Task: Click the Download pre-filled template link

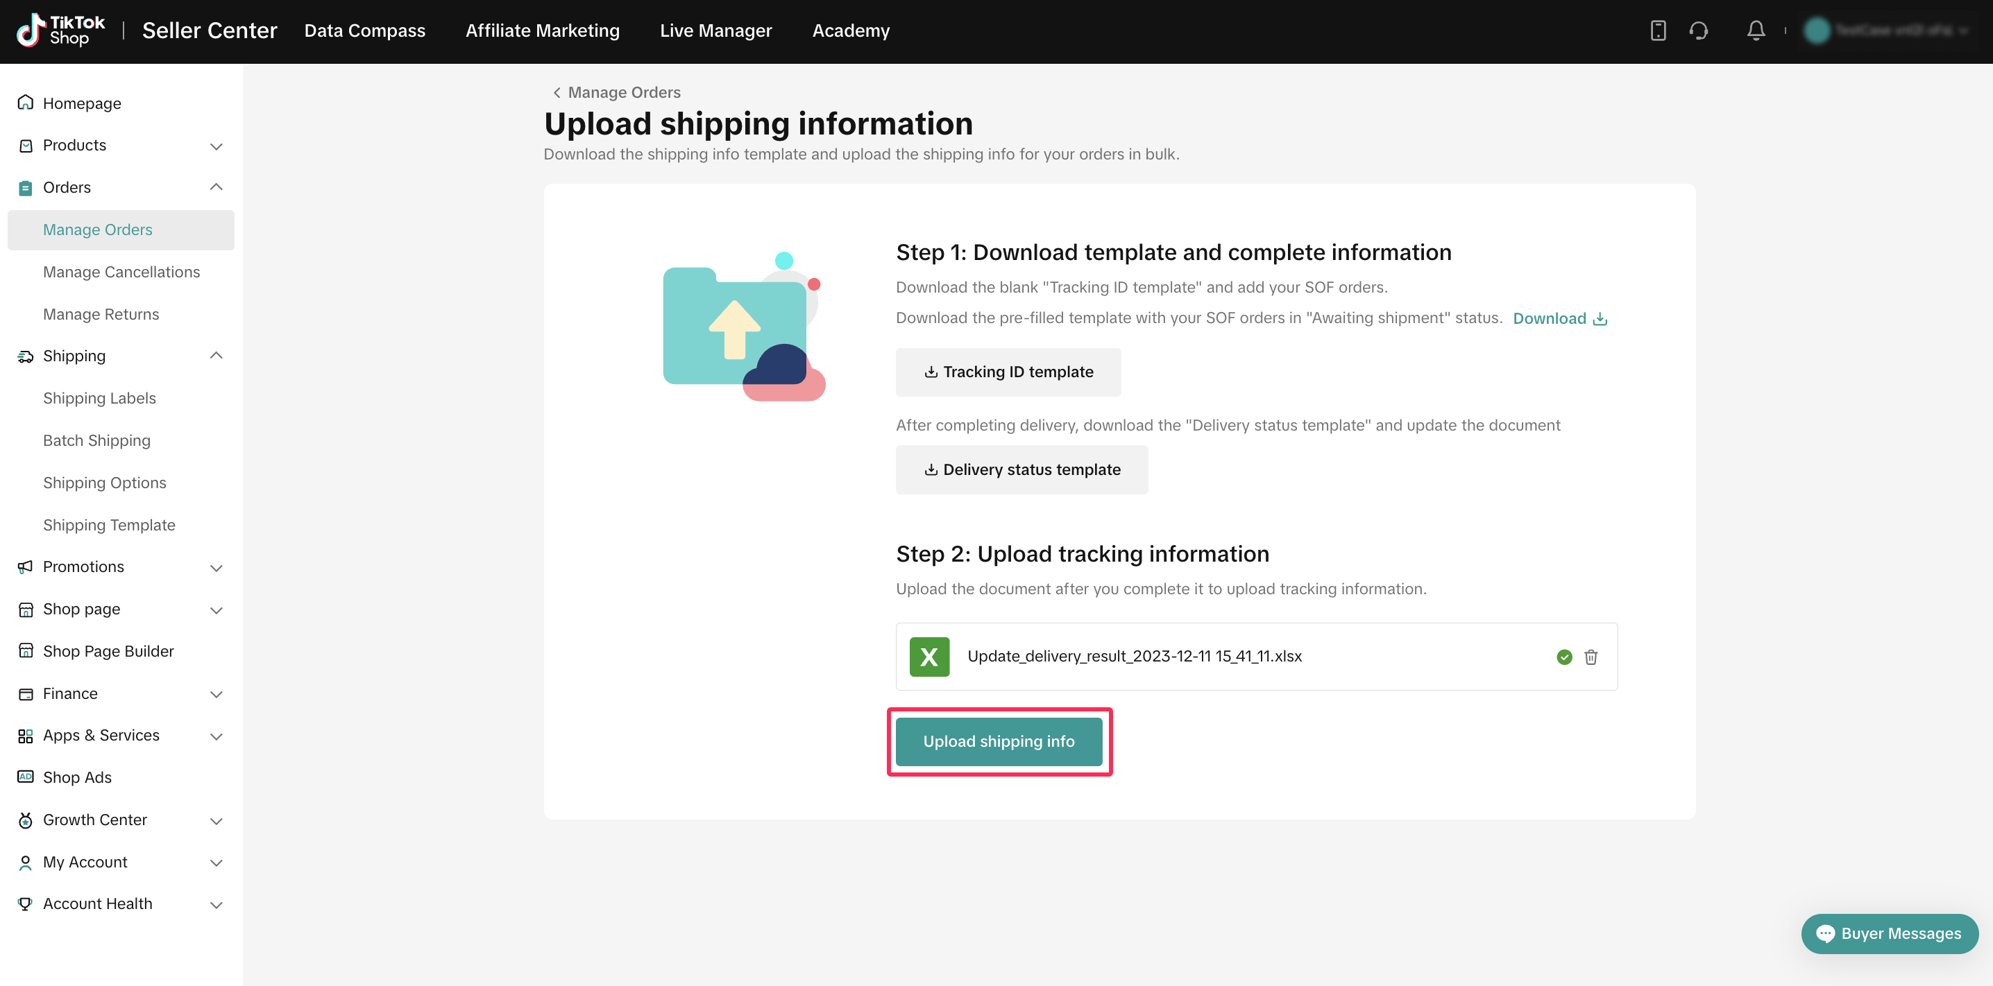Action: (1559, 319)
